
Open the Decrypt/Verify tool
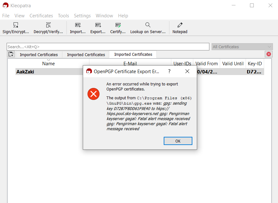click(48, 28)
